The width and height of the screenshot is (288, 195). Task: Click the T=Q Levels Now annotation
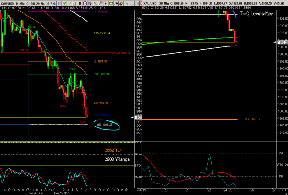pyautogui.click(x=257, y=14)
